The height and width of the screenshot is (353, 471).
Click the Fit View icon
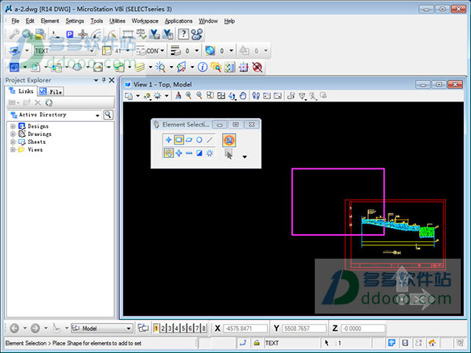(221, 96)
